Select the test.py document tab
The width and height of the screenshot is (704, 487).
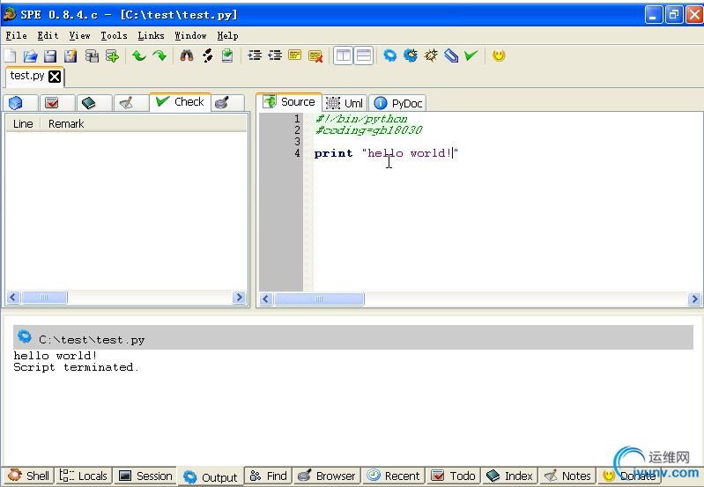click(27, 76)
